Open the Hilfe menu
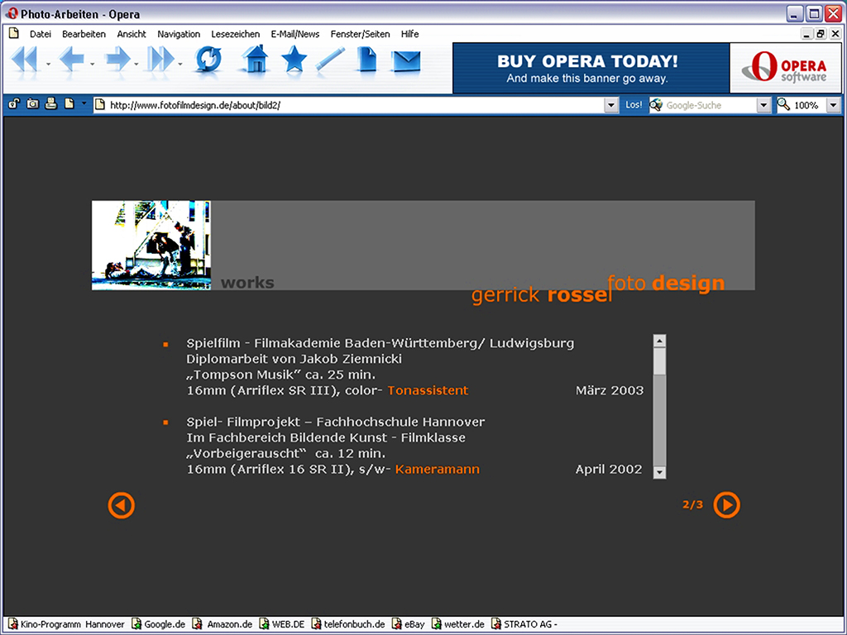 click(410, 34)
